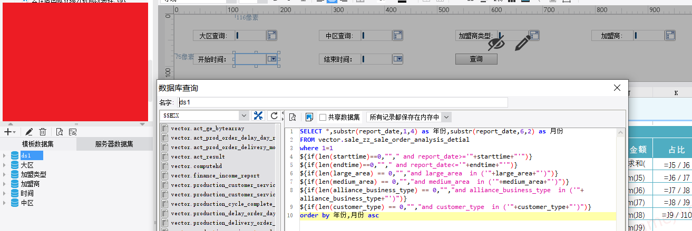Click cell with formula =J8 / J9
Screen dimensions: 692x231
(x=677, y=202)
